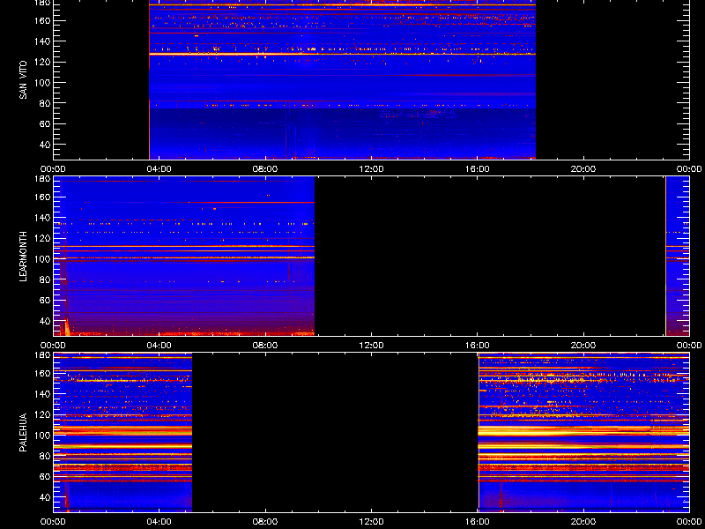
Task: Click the red vertical onset line in San Vito spectrogram
Action: (x=149, y=80)
